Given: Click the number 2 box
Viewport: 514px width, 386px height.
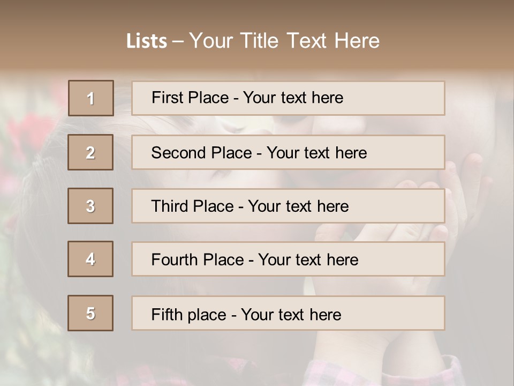Looking at the screenshot, I should pos(91,152).
